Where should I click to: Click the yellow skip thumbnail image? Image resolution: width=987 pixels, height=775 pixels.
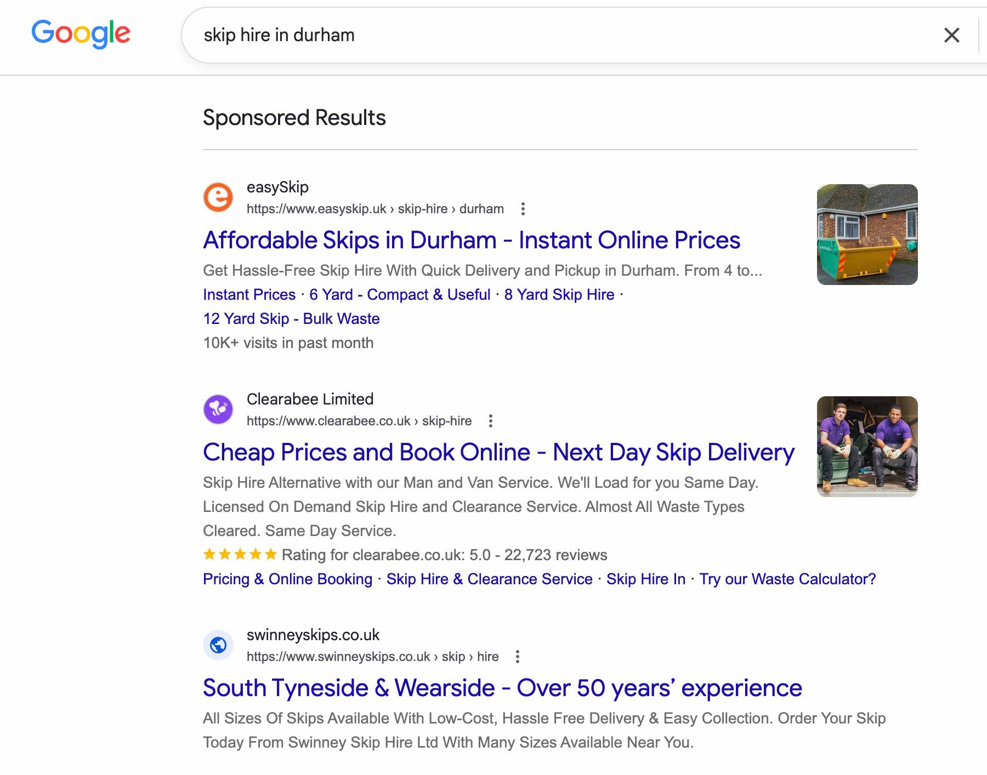point(867,235)
